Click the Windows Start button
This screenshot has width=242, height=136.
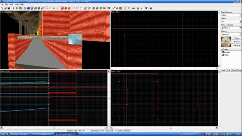coord(3,134)
